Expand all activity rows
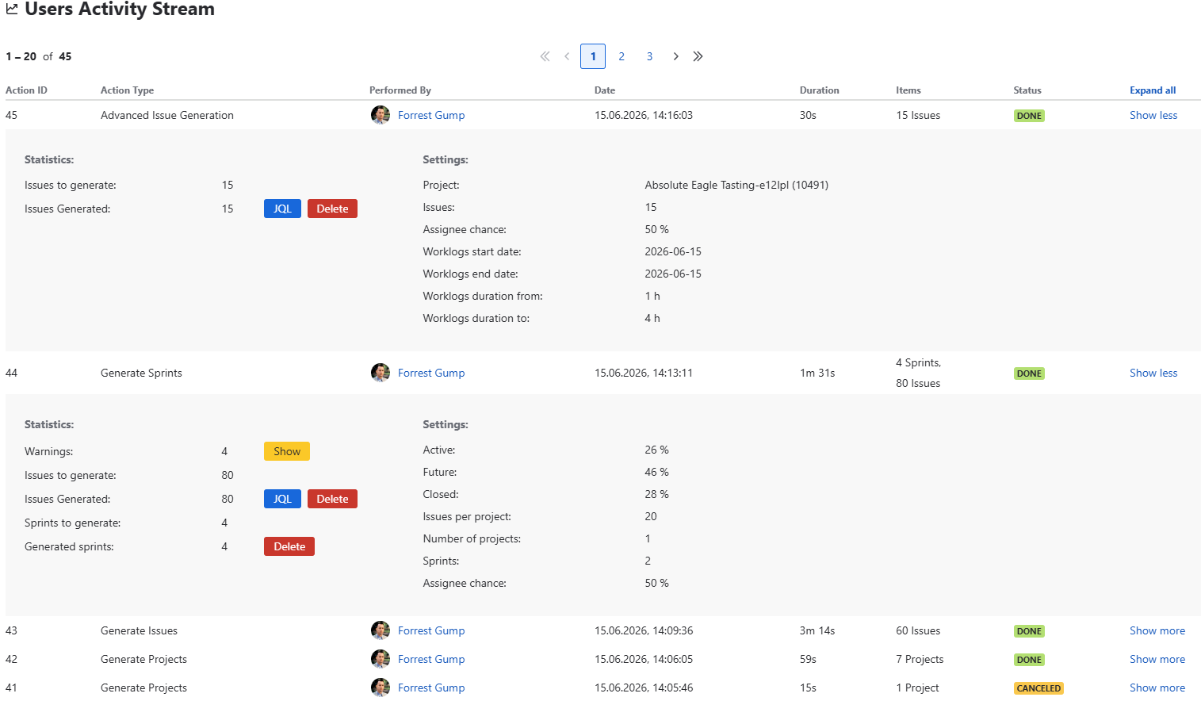Screen dimensions: 1201x701 [x=1153, y=90]
